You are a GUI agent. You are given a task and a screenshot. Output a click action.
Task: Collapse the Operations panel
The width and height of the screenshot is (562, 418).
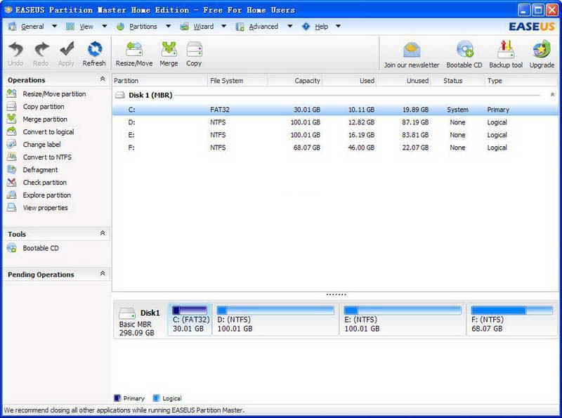(103, 80)
